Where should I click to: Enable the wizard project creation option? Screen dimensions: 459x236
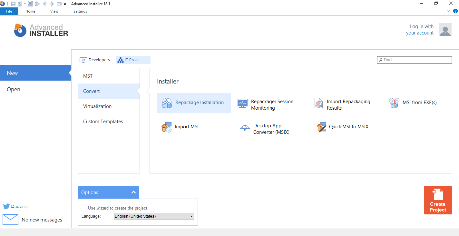point(84,208)
